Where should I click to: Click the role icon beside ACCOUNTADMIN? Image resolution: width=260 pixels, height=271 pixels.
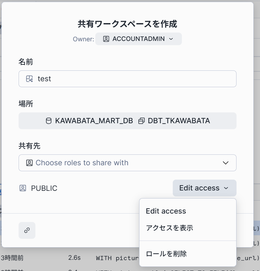click(106, 39)
